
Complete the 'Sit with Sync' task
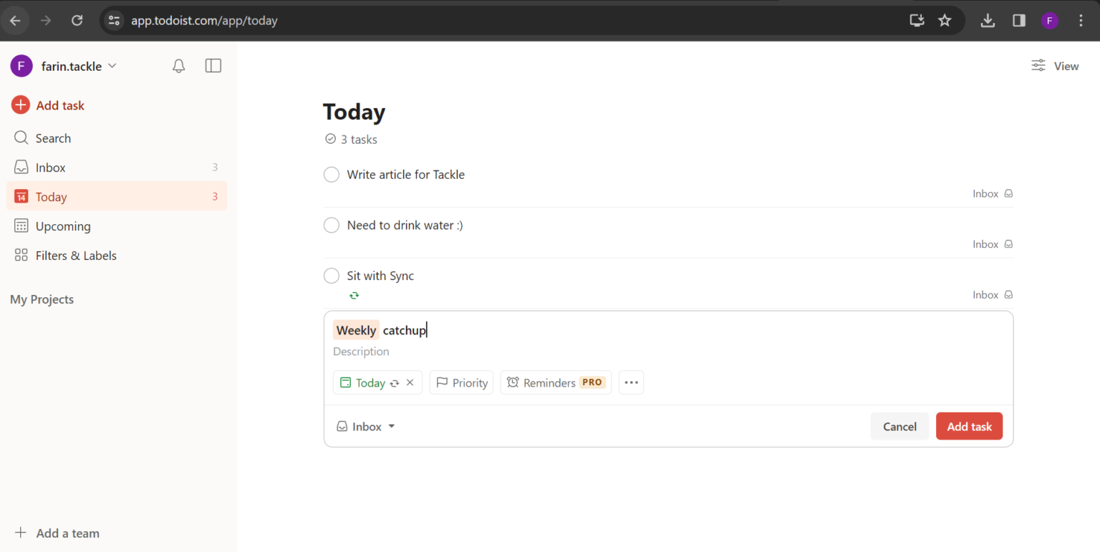[332, 276]
